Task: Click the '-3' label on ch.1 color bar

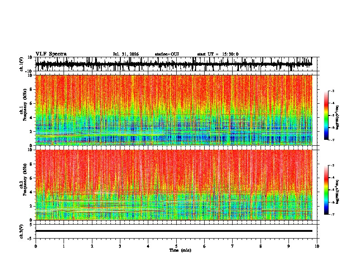Action: coord(333,91)
